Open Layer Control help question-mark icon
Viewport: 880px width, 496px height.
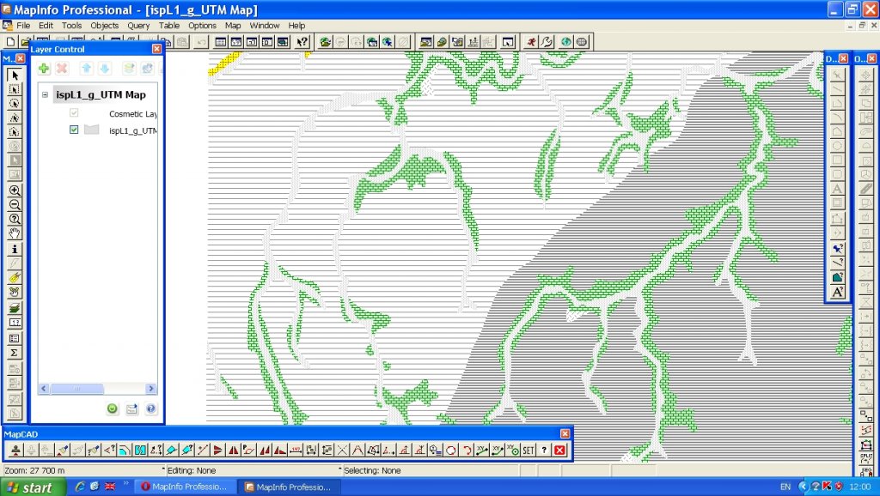151,408
